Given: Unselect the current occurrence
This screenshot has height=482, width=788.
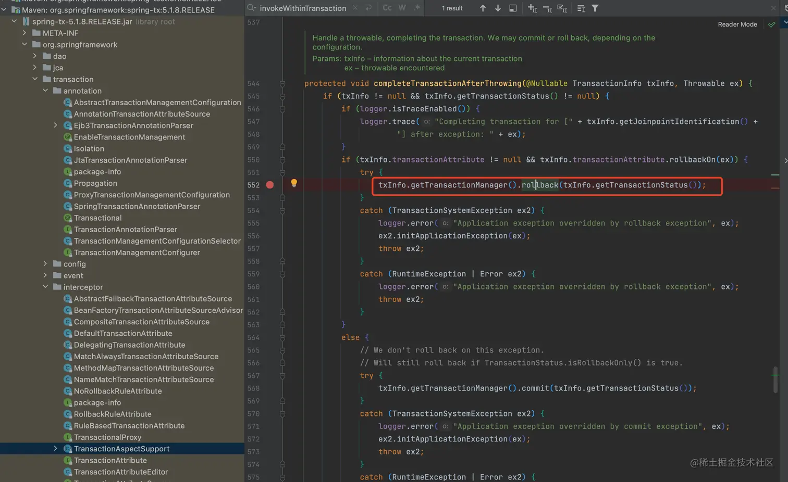Looking at the screenshot, I should click(x=547, y=8).
